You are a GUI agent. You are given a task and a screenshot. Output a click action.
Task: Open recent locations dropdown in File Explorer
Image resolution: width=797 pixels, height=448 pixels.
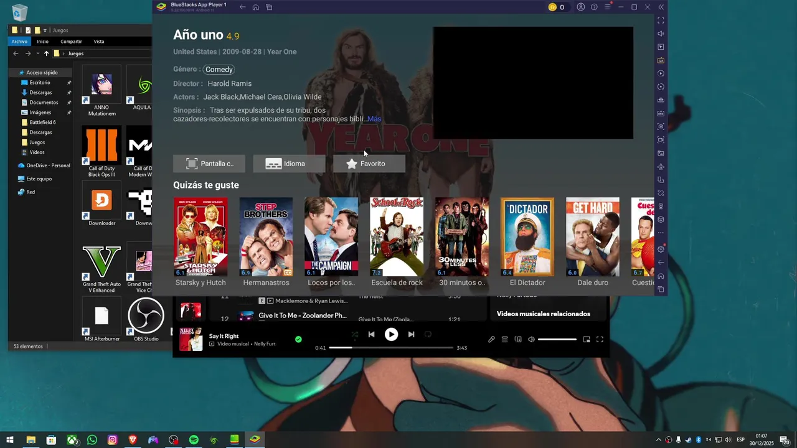tap(37, 54)
